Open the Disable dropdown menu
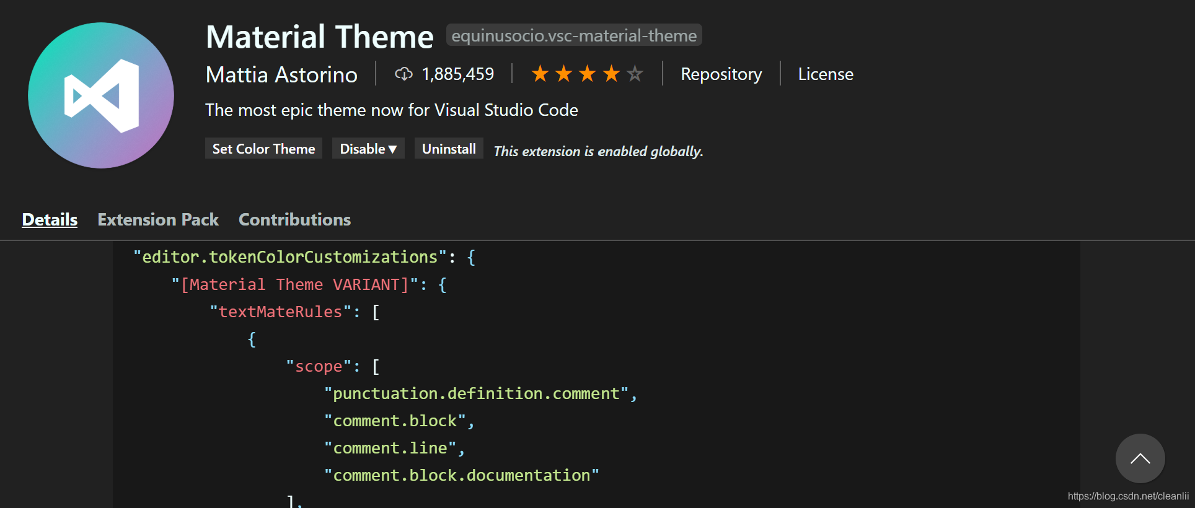Image resolution: width=1195 pixels, height=508 pixels. tap(368, 149)
